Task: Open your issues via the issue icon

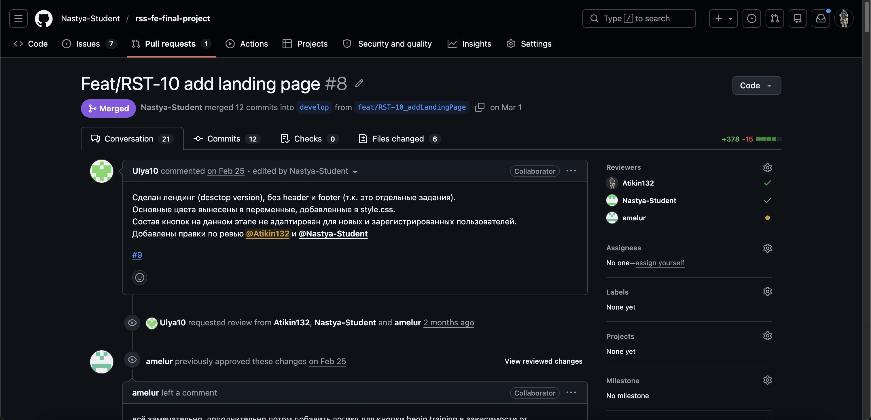Action: click(751, 19)
